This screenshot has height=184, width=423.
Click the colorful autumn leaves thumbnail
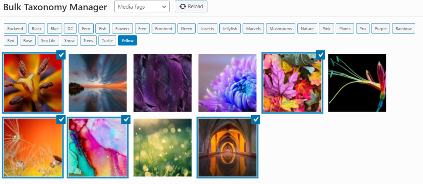pos(292,83)
